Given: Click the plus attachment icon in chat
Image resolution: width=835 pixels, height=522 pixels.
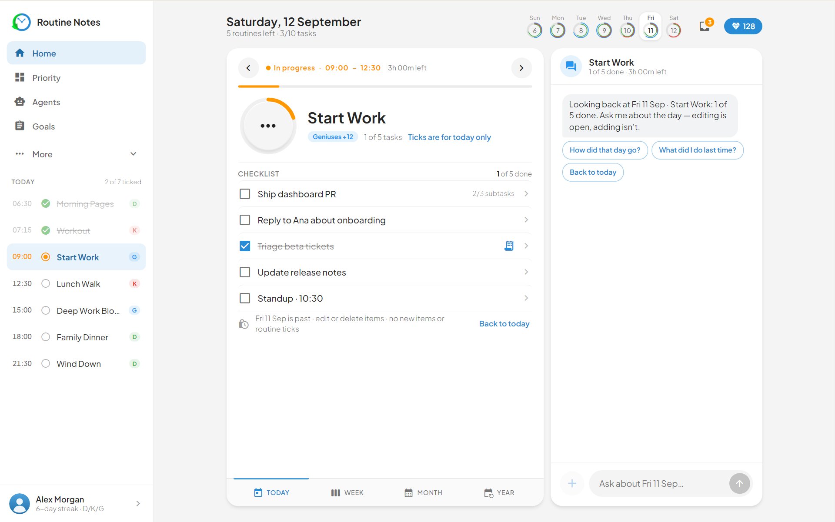Looking at the screenshot, I should (x=572, y=483).
